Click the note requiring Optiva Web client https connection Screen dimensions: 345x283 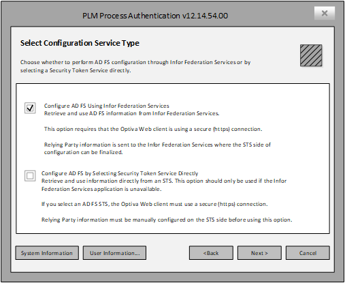(153, 129)
